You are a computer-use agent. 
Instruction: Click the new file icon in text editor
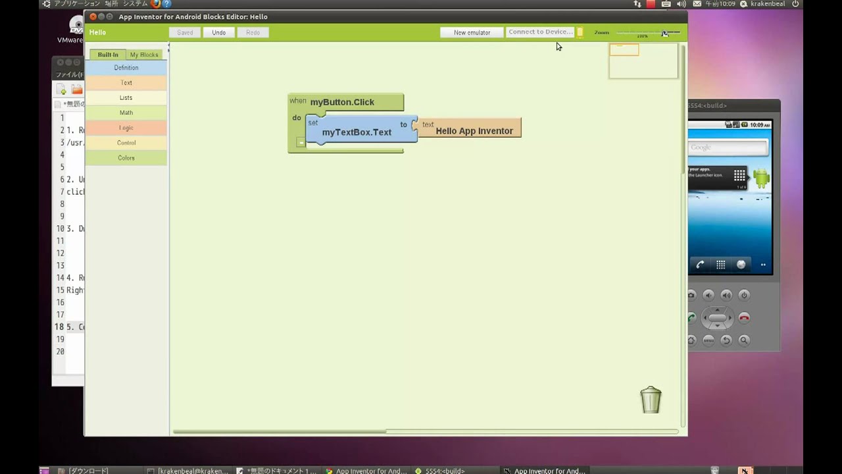click(62, 90)
